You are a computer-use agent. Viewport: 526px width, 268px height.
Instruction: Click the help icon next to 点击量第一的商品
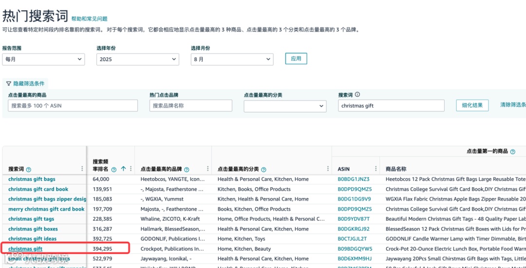512,152
